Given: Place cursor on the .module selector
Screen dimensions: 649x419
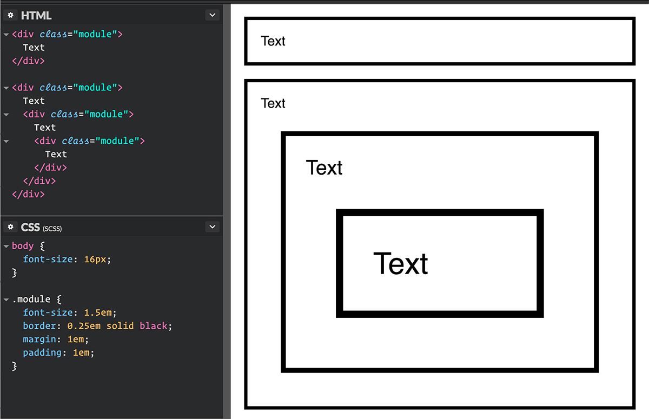Looking at the screenshot, I should point(31,300).
